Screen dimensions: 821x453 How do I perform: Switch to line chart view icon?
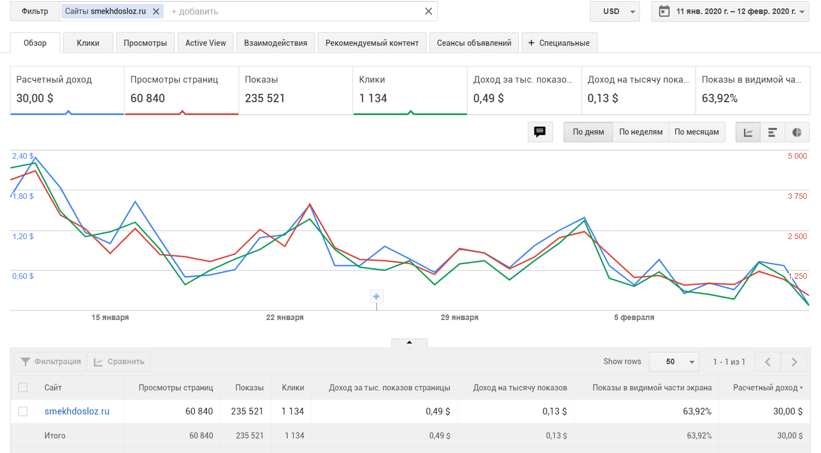(748, 132)
